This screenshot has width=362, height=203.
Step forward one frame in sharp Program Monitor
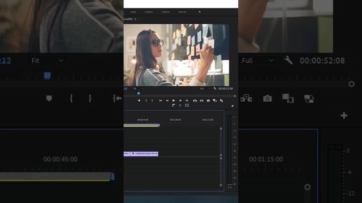pos(180,100)
